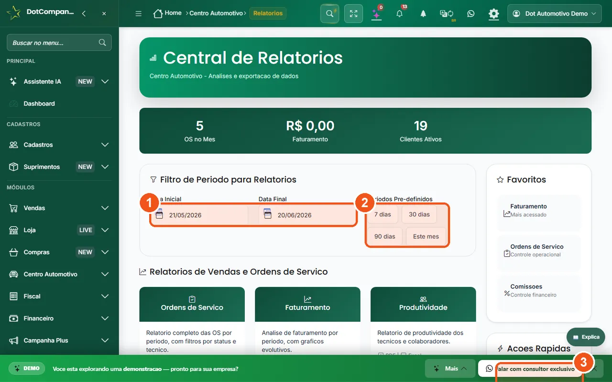
Task: Click the Fiscal document icon
Action: click(14, 297)
